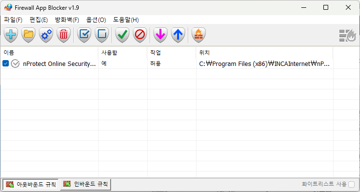Click the Add application plus icon

(11, 35)
